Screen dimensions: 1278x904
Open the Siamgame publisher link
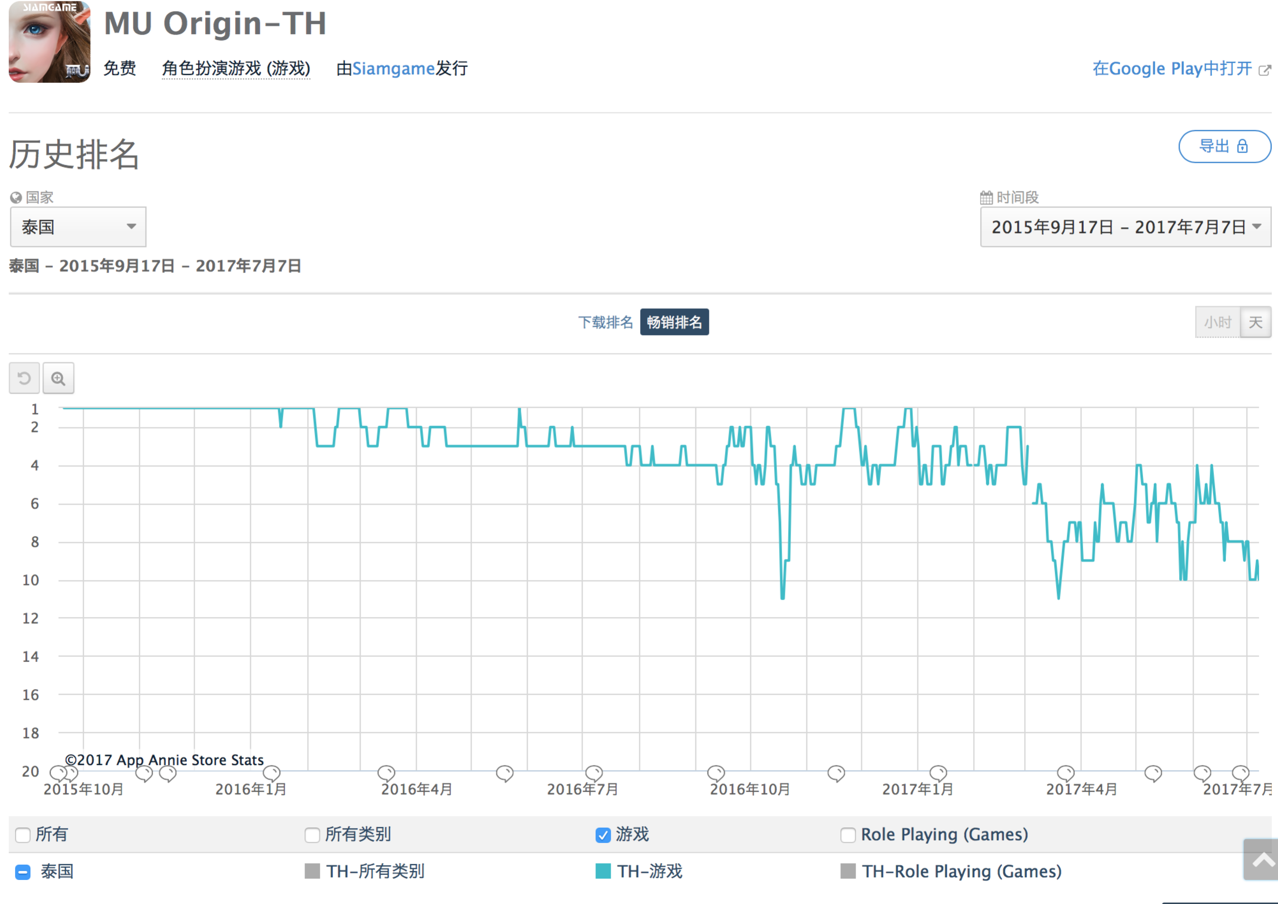393,69
